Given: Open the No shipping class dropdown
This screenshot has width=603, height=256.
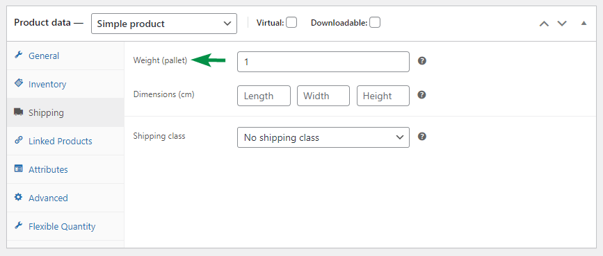Looking at the screenshot, I should click(x=323, y=137).
